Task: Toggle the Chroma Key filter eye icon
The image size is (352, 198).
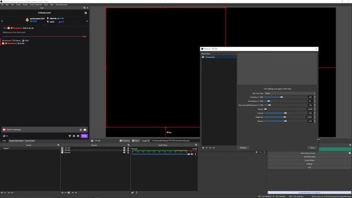Action: (203, 57)
